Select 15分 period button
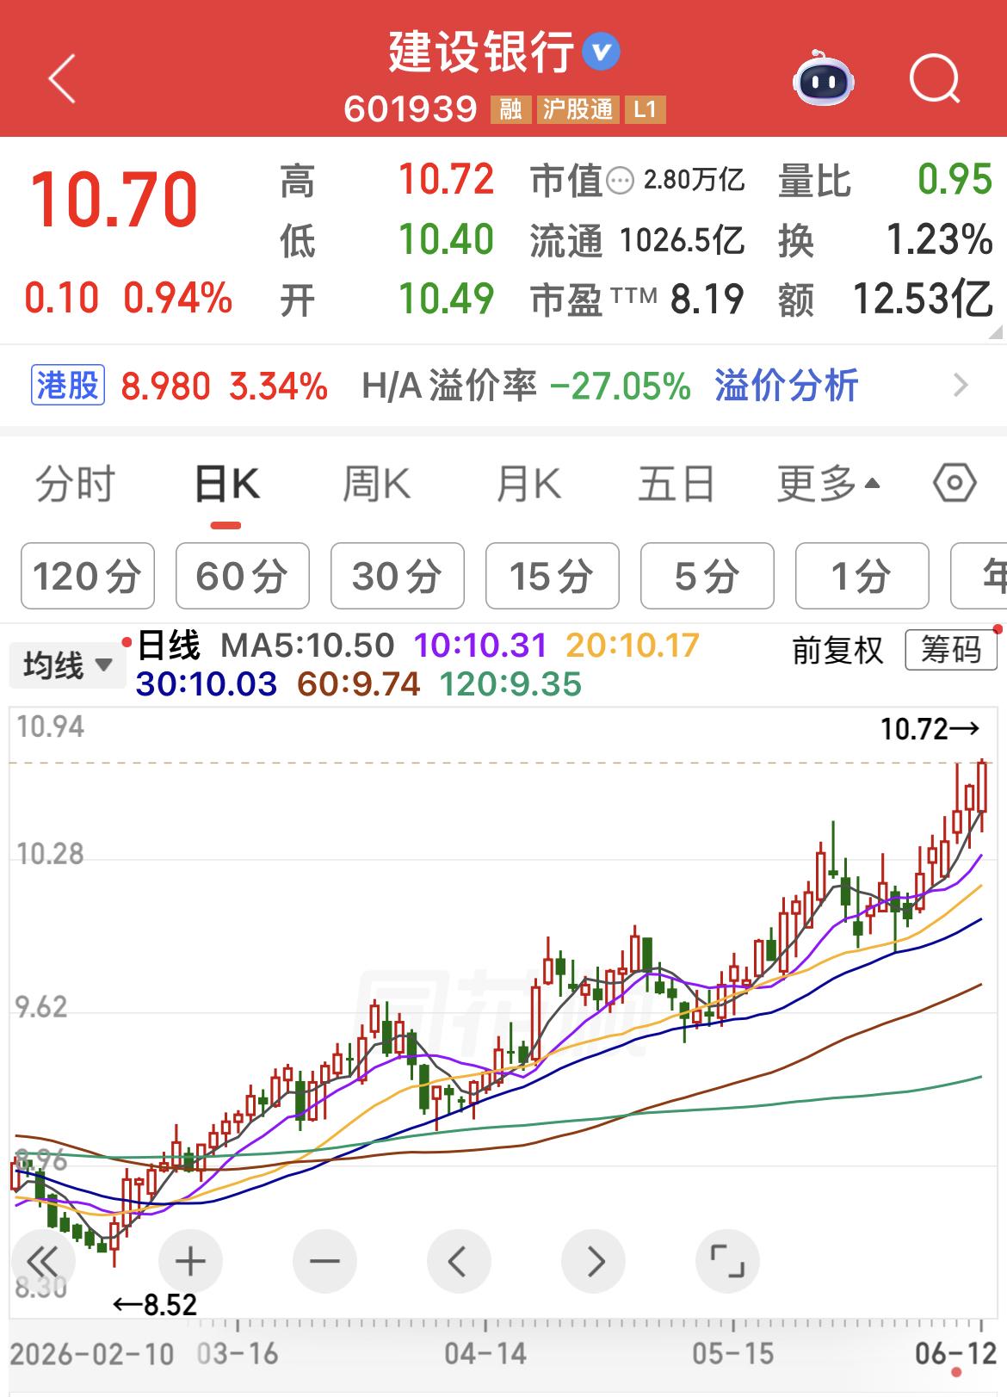This screenshot has width=1007, height=1397. (552, 576)
